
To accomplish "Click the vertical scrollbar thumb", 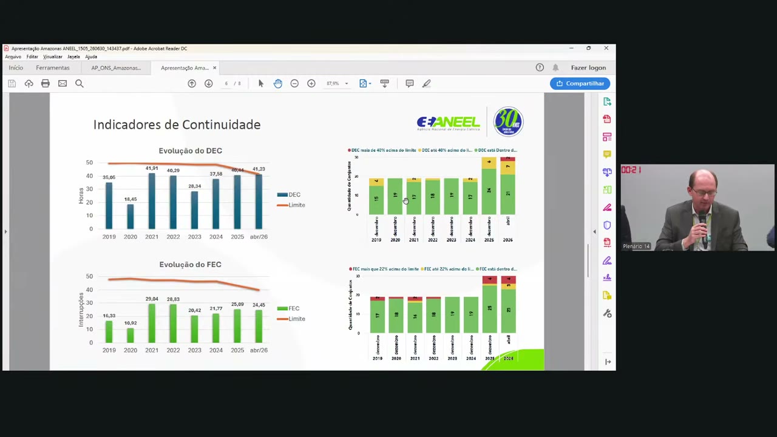I will (x=588, y=261).
